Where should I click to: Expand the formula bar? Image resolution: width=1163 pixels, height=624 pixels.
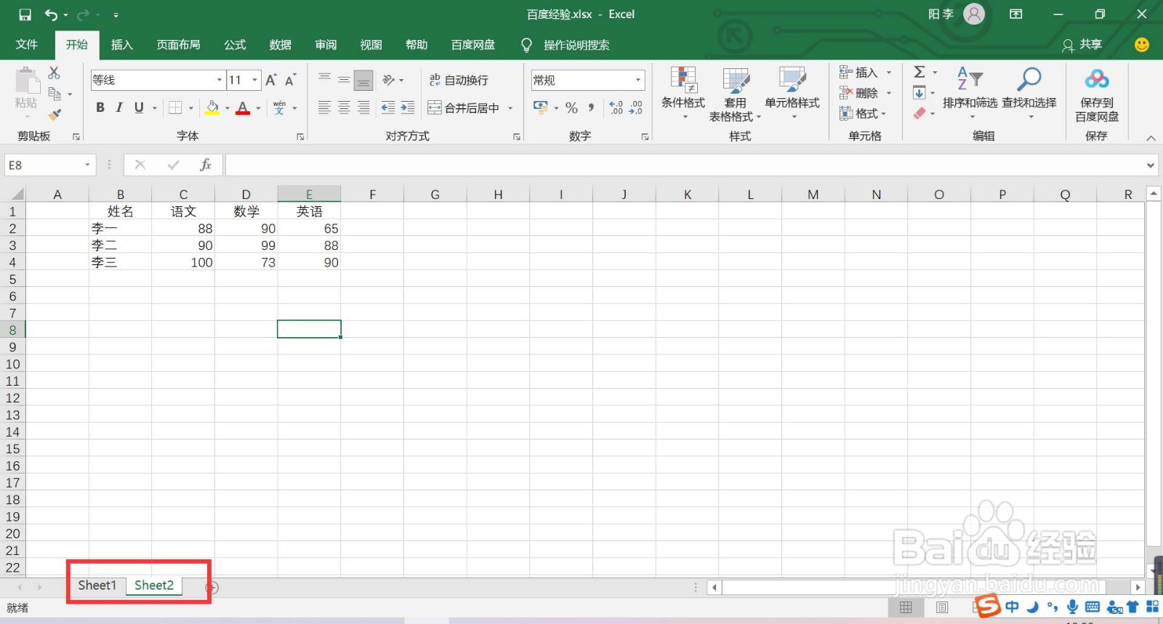click(1151, 166)
